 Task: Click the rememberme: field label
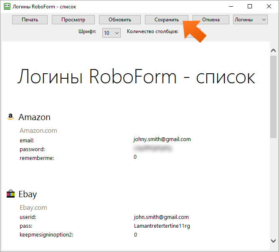click(37, 158)
